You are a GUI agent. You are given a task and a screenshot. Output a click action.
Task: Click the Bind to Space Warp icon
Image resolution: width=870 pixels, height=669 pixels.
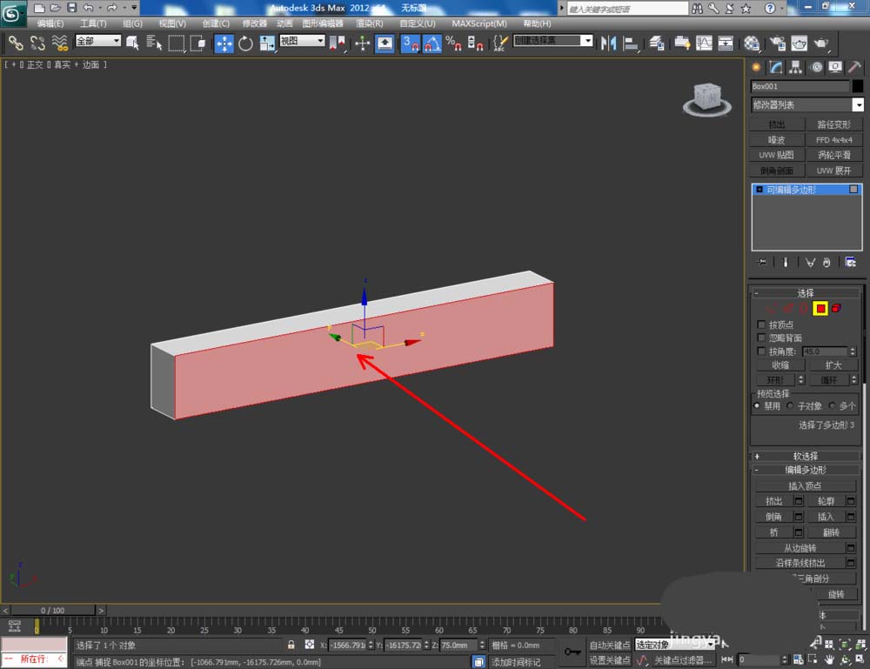click(60, 43)
